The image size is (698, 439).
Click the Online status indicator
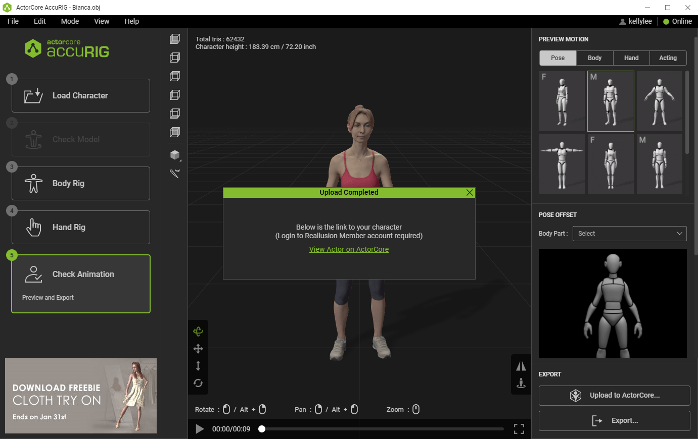(x=677, y=21)
